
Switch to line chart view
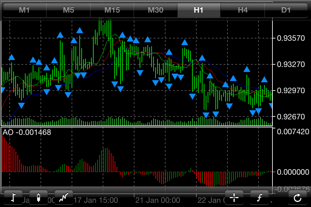[64, 197]
